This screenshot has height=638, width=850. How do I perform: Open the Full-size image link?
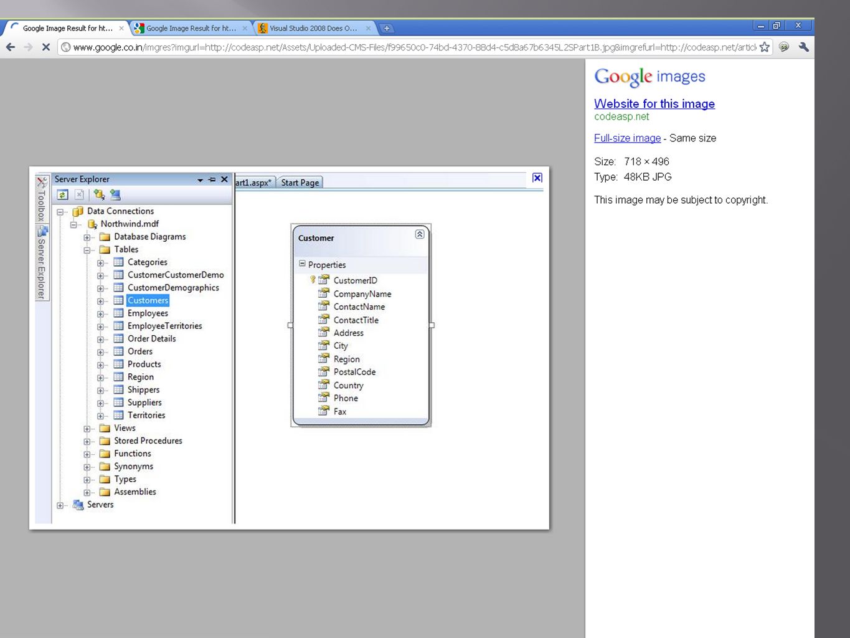[x=627, y=138]
